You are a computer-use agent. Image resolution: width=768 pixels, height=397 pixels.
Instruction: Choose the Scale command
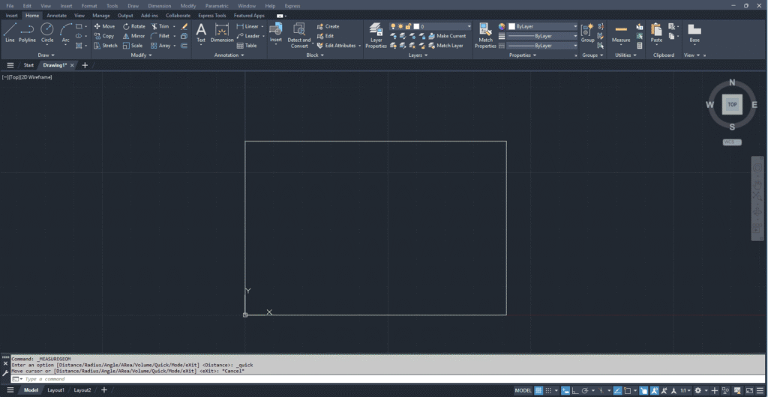pyautogui.click(x=132, y=46)
